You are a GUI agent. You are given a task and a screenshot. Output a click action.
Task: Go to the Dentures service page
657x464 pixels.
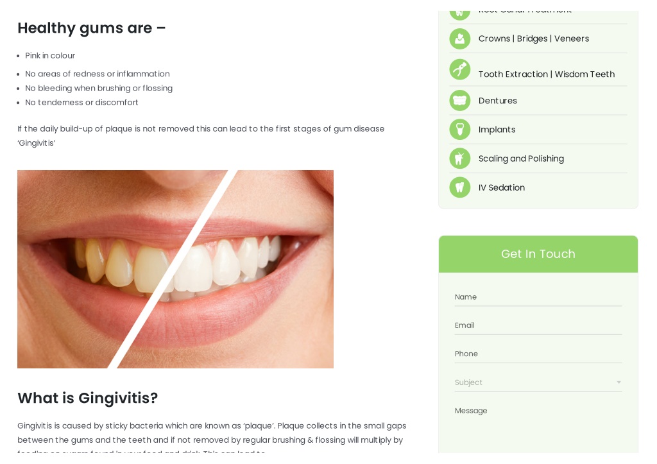(x=497, y=101)
